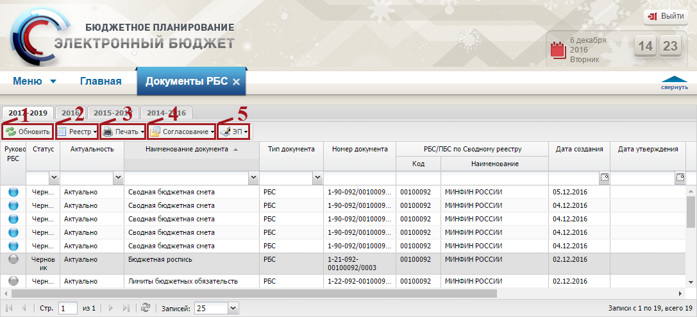Image resolution: width=697 pixels, height=317 pixels.
Task: Close the Документы РБС tab
Action: click(236, 81)
